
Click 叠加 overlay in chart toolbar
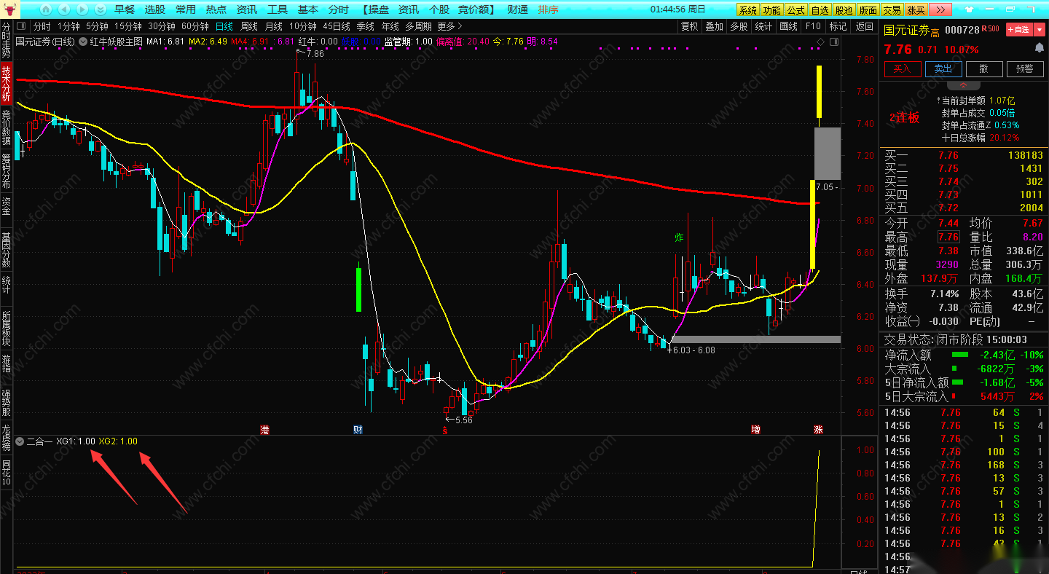[x=714, y=26]
